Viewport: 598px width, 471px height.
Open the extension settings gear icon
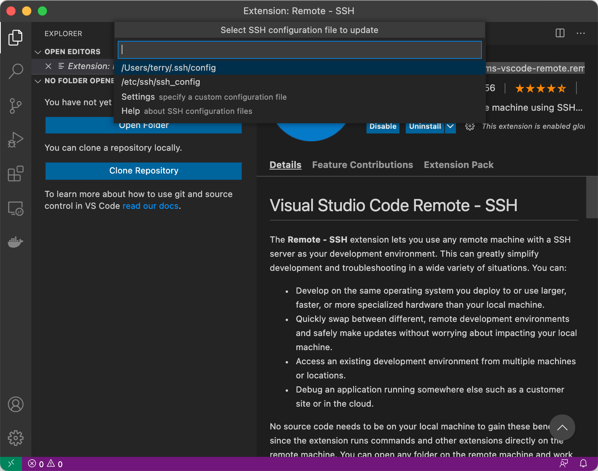click(470, 126)
